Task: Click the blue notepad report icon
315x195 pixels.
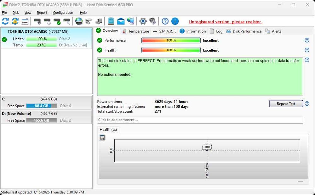Action: (111, 21)
